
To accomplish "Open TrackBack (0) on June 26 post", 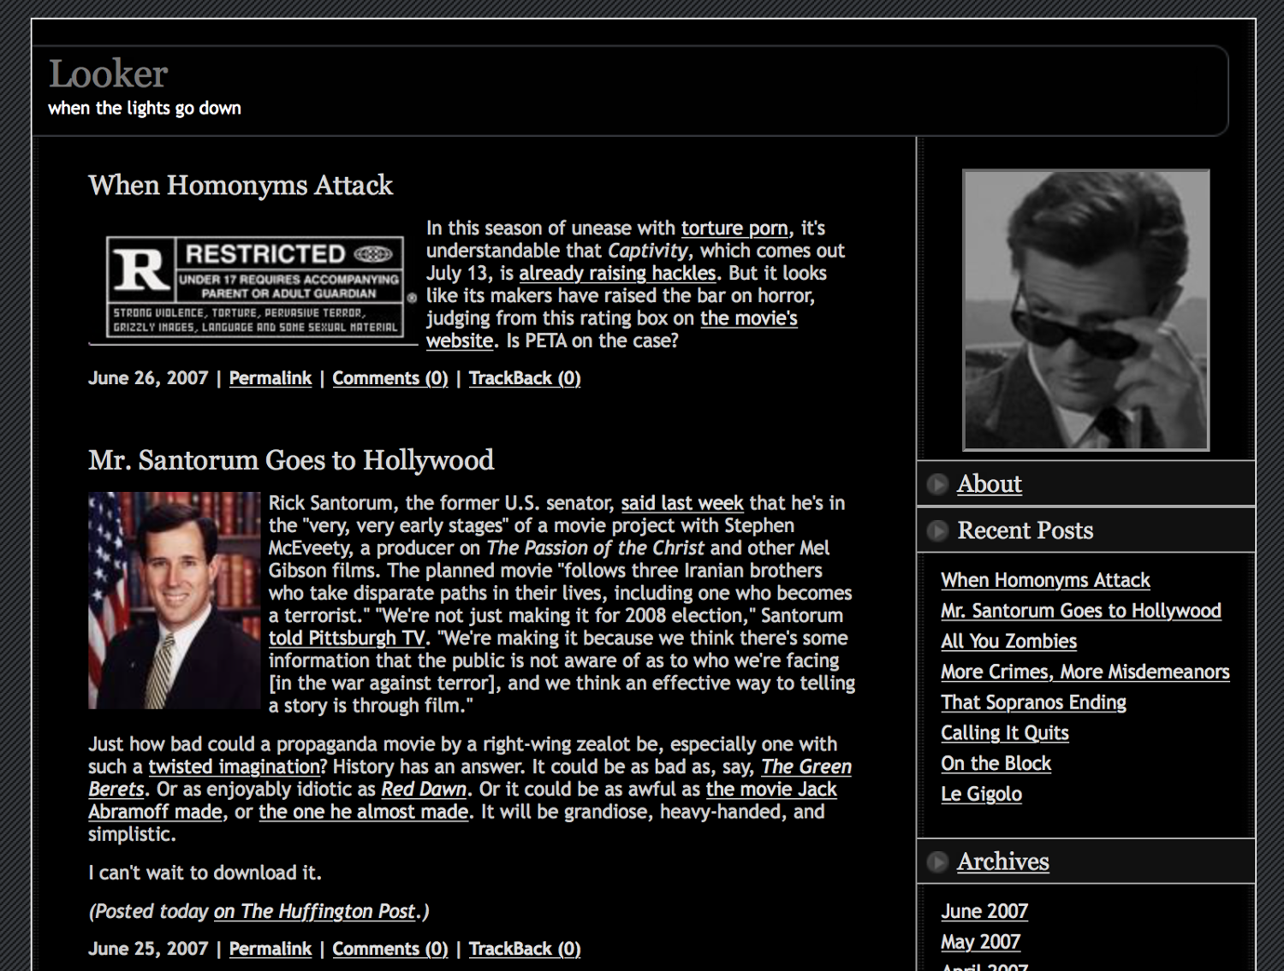I will (x=525, y=378).
